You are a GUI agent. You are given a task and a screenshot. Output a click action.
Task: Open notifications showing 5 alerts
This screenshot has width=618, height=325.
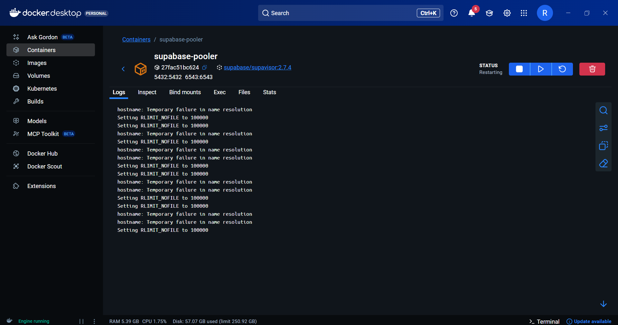pos(472,13)
